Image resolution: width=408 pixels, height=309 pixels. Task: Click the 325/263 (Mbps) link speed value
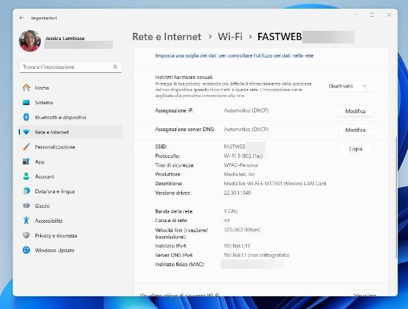click(x=241, y=229)
